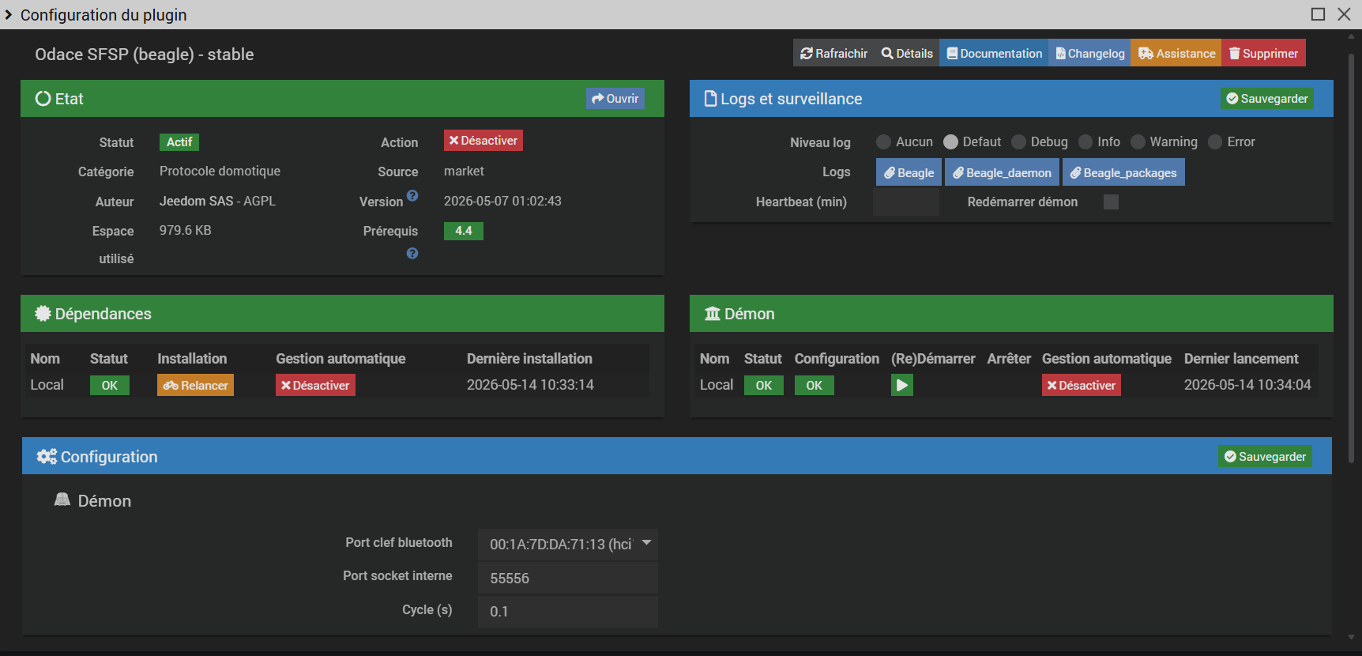Viewport: 1362px width, 656px height.
Task: Open the Beagle_daemon log
Action: pos(1002,172)
